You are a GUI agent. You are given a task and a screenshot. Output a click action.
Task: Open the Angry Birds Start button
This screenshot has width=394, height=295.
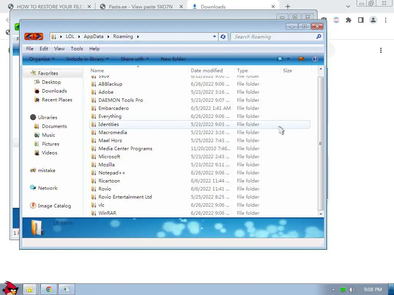pos(10,288)
